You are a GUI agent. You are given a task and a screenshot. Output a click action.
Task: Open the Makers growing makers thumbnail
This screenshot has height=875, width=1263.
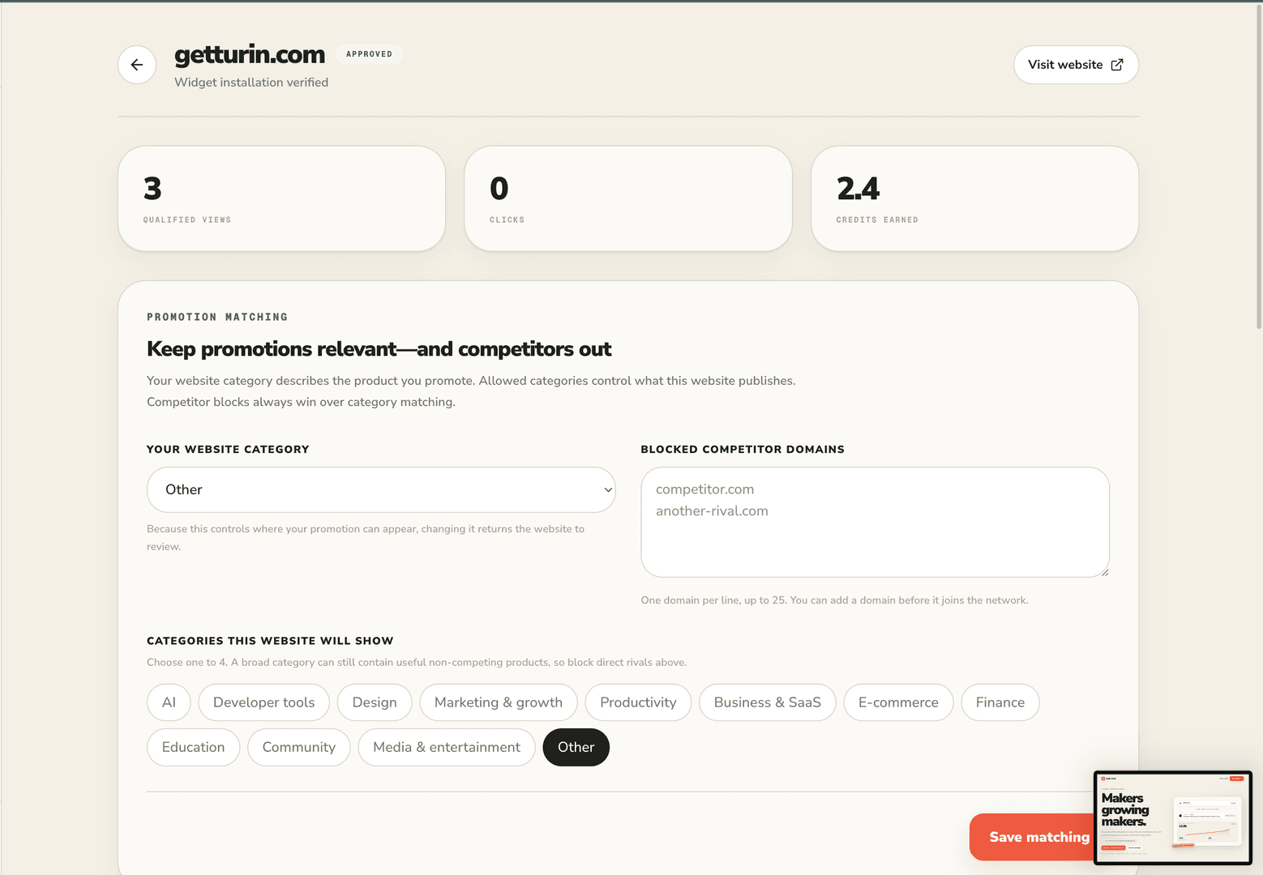pos(1173,817)
